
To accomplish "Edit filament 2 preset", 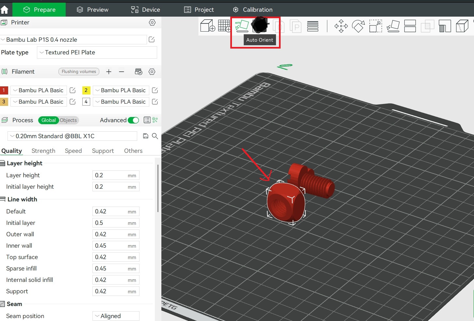I will pyautogui.click(x=155, y=90).
